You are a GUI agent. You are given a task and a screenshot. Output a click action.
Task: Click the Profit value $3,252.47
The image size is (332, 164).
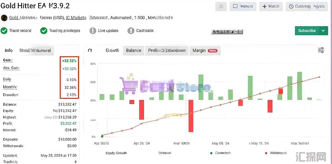(68, 123)
